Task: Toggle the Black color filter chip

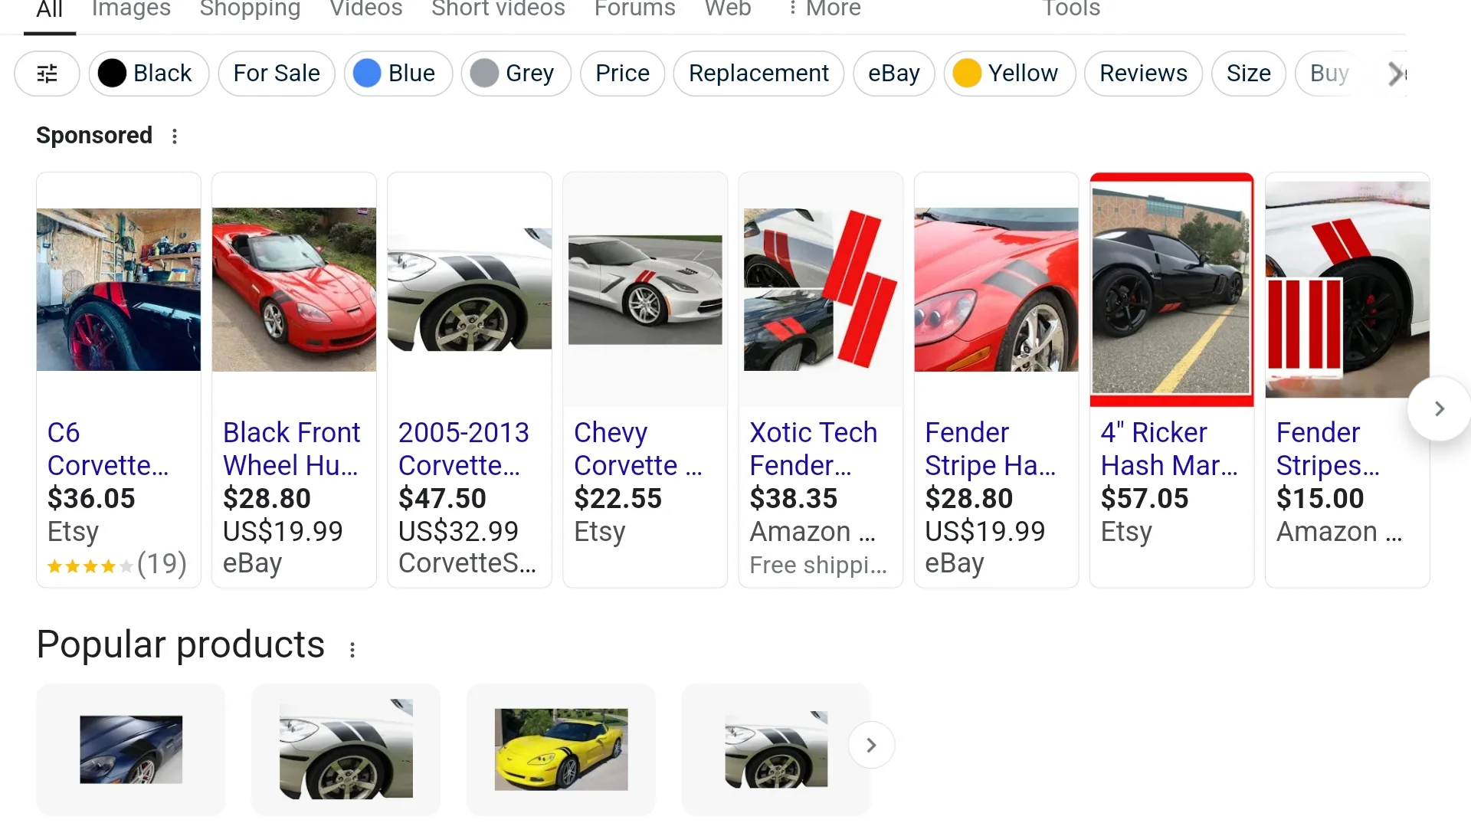Action: pos(149,74)
